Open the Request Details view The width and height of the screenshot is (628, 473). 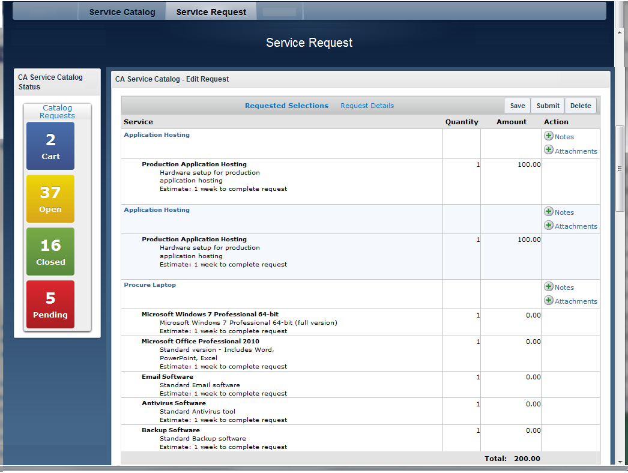pos(367,106)
